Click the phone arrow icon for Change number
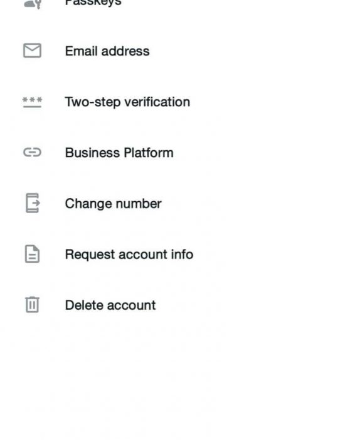Viewport: 345px width, 440px height. (x=33, y=203)
